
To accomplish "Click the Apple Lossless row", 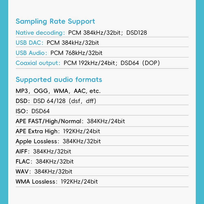I will [58, 141].
